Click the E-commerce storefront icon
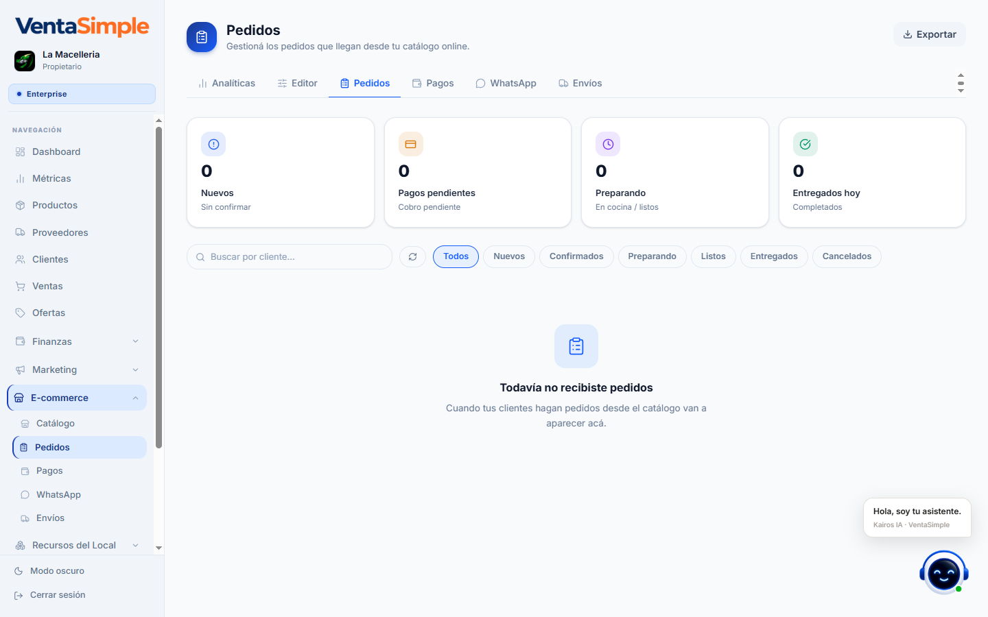Viewport: 988px width, 617px height. (19, 398)
